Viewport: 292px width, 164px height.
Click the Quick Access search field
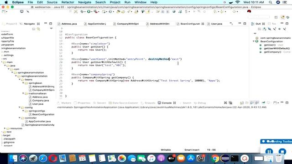(x=259, y=17)
